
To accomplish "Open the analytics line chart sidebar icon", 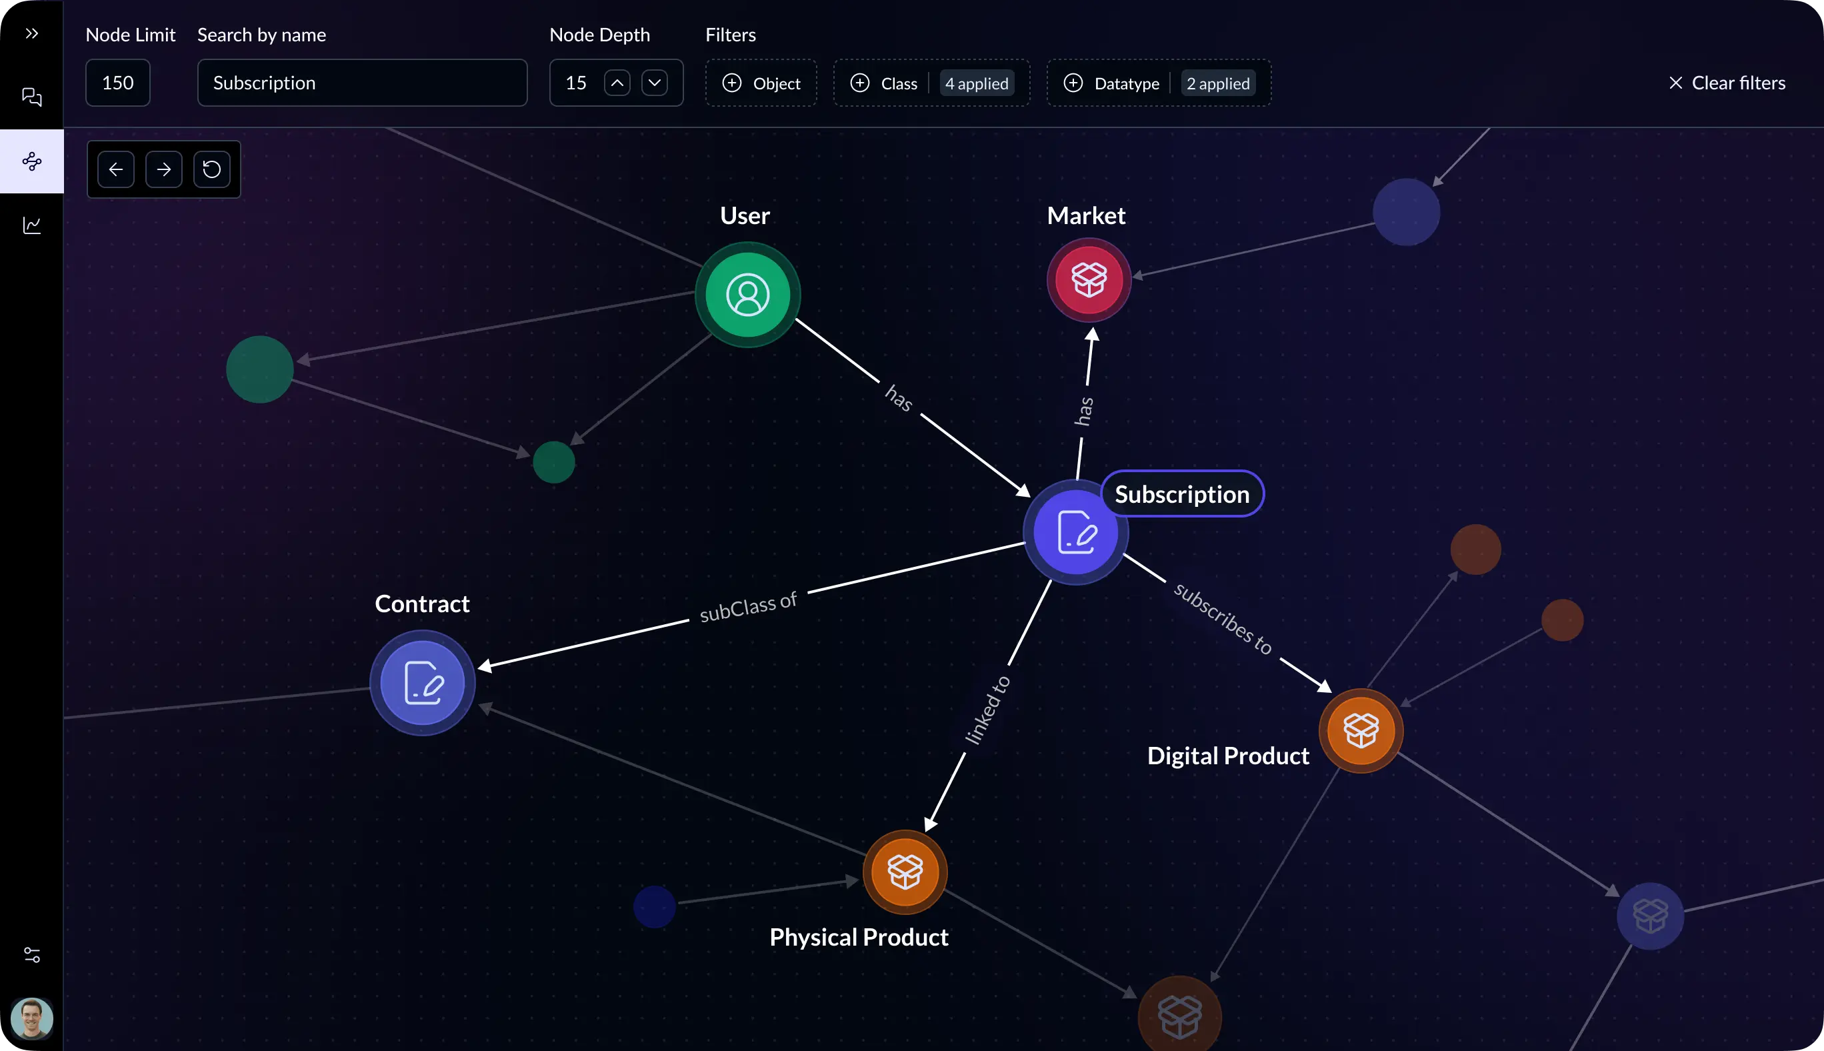I will pyautogui.click(x=32, y=225).
